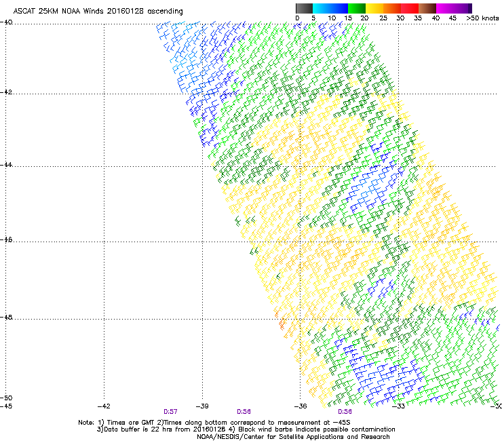Click the "15" value under the color bar
Viewport: 502px width, 441px height.
(x=348, y=18)
